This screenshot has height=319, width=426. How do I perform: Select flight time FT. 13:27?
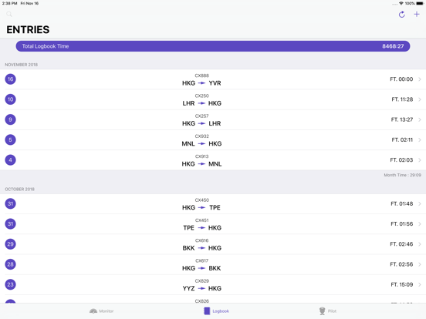[402, 119]
